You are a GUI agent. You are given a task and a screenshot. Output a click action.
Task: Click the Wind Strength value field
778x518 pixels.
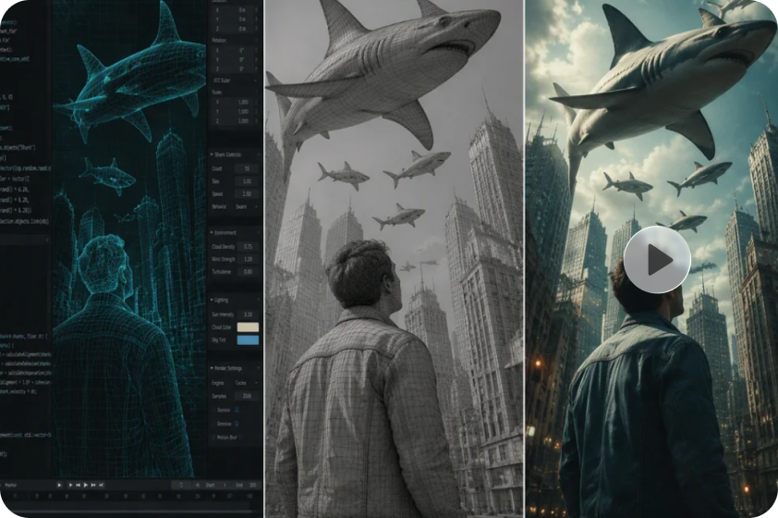point(248,259)
